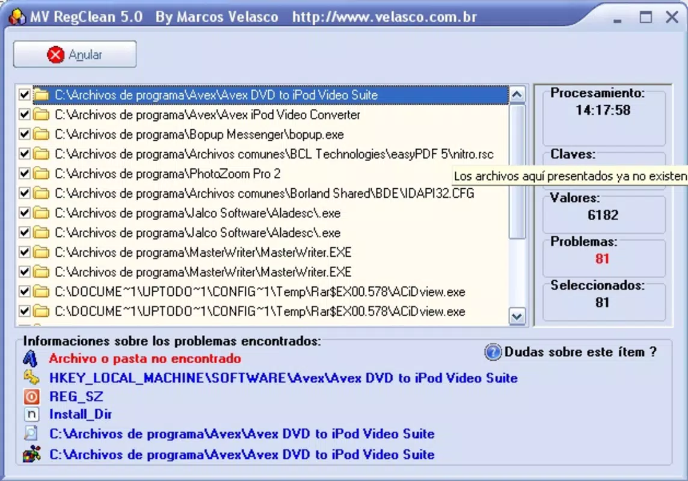
Task: Click the HKEY_LOCAL_MACHINE\SOFTWARE\Avex registry key link
Action: tap(283, 378)
